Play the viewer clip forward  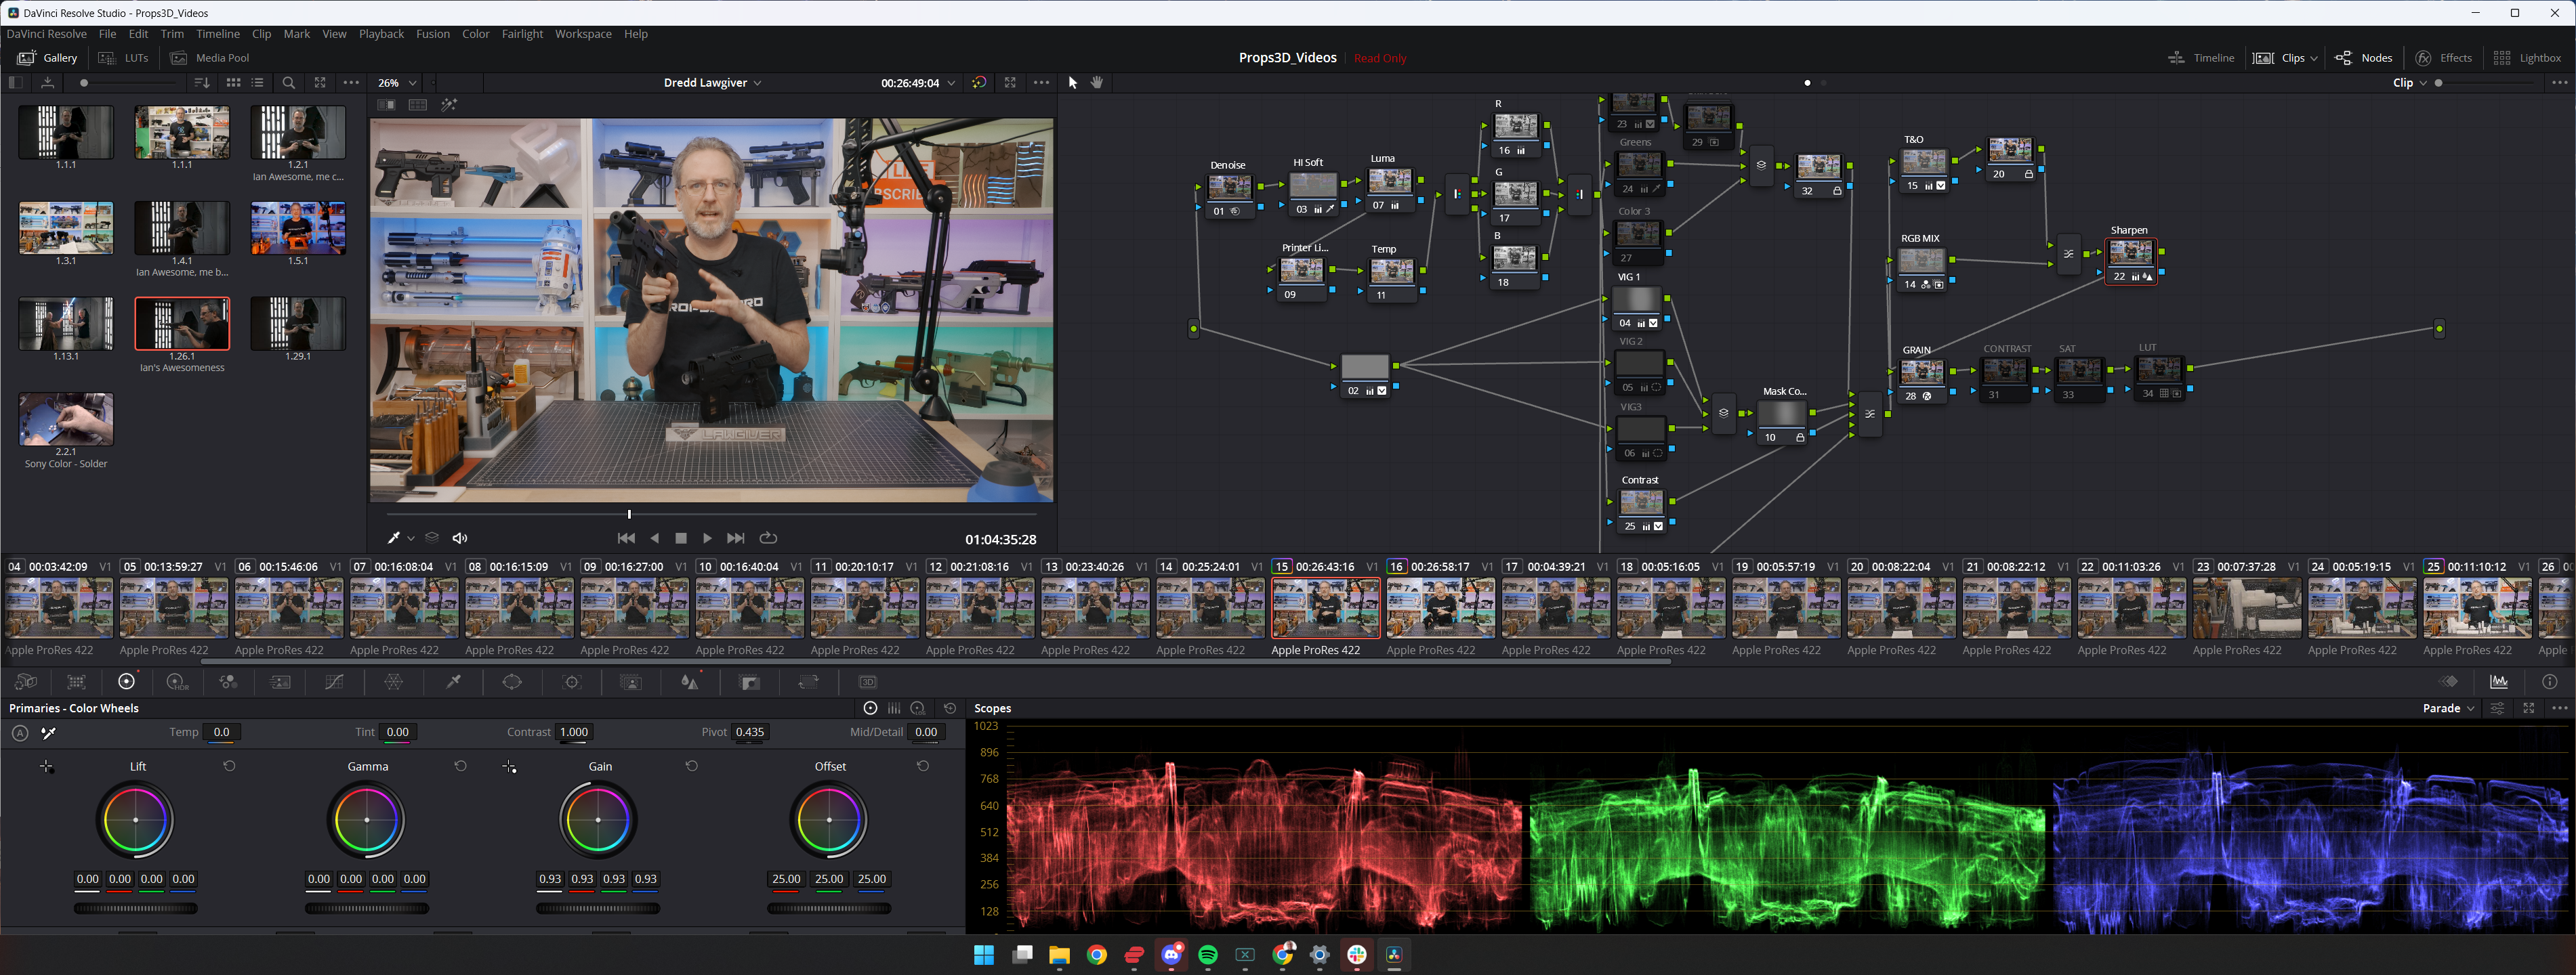707,538
